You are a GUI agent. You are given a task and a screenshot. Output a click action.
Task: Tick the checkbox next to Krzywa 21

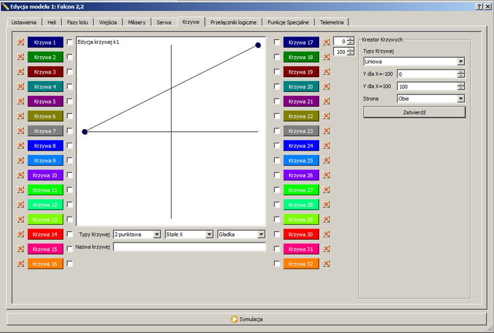point(277,101)
